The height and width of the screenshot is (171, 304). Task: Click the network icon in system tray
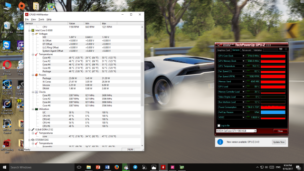pos(262,167)
